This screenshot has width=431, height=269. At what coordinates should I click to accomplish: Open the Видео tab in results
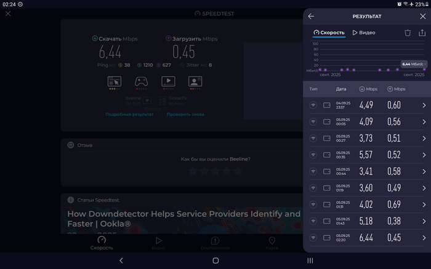(x=364, y=33)
